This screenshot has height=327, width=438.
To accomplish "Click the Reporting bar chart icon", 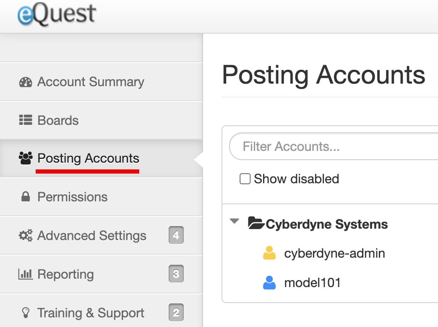I will click(26, 274).
